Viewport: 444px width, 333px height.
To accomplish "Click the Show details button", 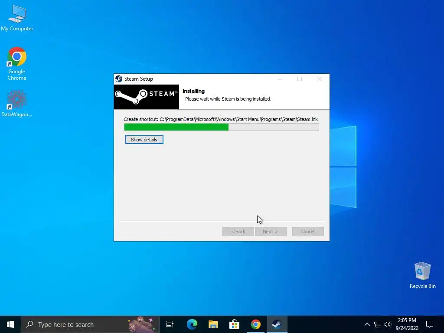I will coord(144,139).
